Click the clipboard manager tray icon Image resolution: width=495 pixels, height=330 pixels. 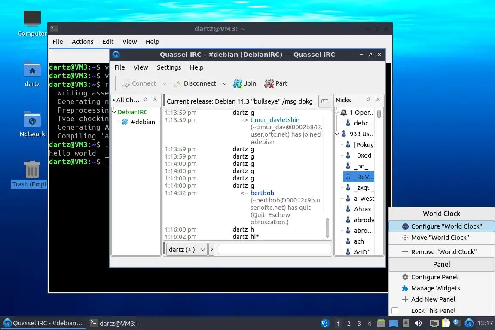click(446, 323)
